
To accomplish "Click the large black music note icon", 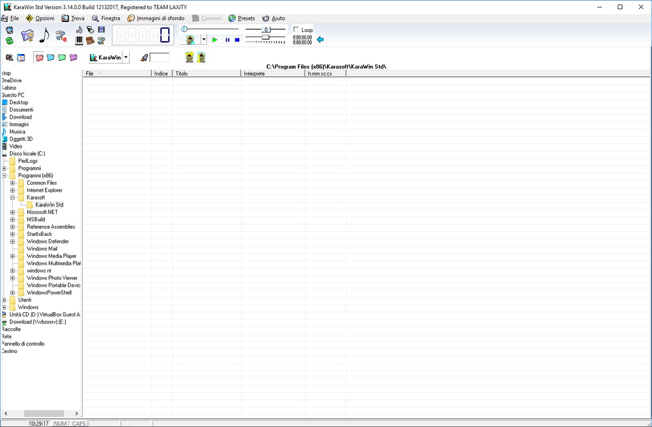I will click(x=44, y=35).
